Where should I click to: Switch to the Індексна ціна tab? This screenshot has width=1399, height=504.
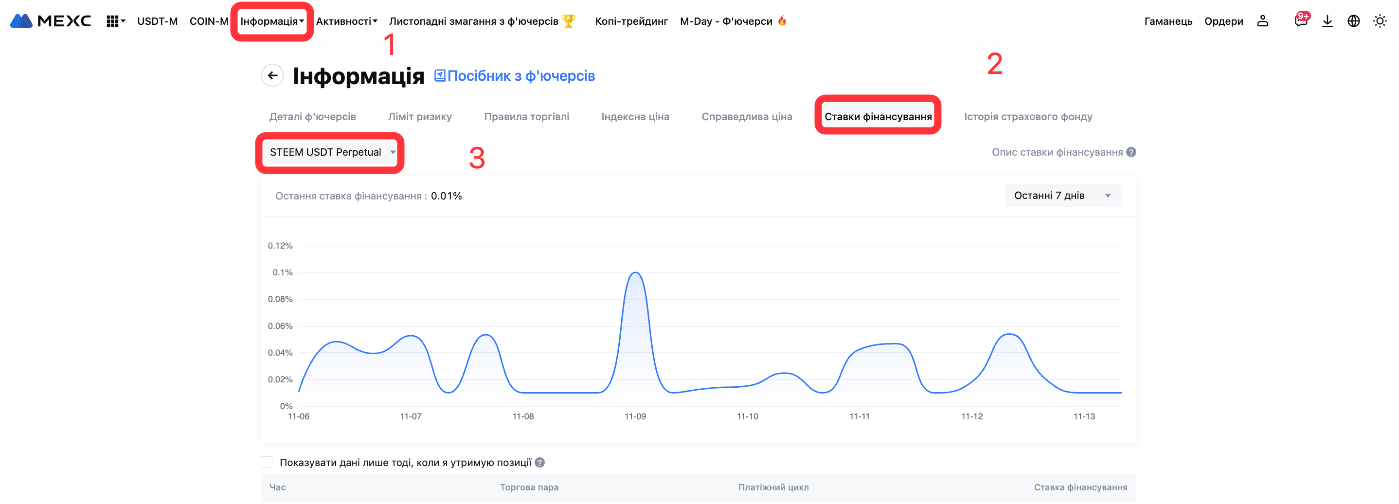tap(635, 116)
